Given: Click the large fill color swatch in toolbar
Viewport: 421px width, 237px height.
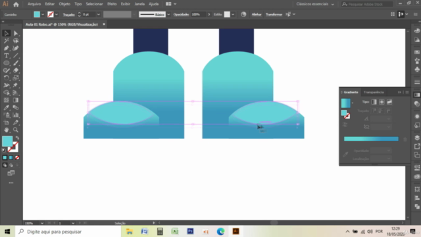Looking at the screenshot, I should pos(7,142).
